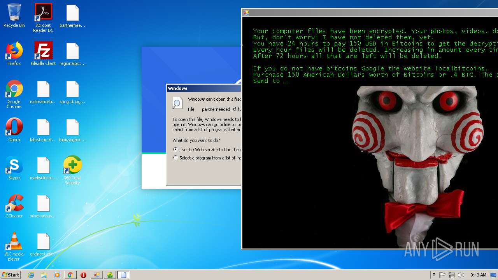Click the Windows dialog title bar
This screenshot has height=280, width=498.
tap(204, 88)
